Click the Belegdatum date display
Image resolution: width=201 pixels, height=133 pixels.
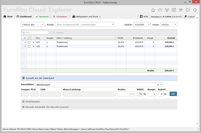coord(166,17)
